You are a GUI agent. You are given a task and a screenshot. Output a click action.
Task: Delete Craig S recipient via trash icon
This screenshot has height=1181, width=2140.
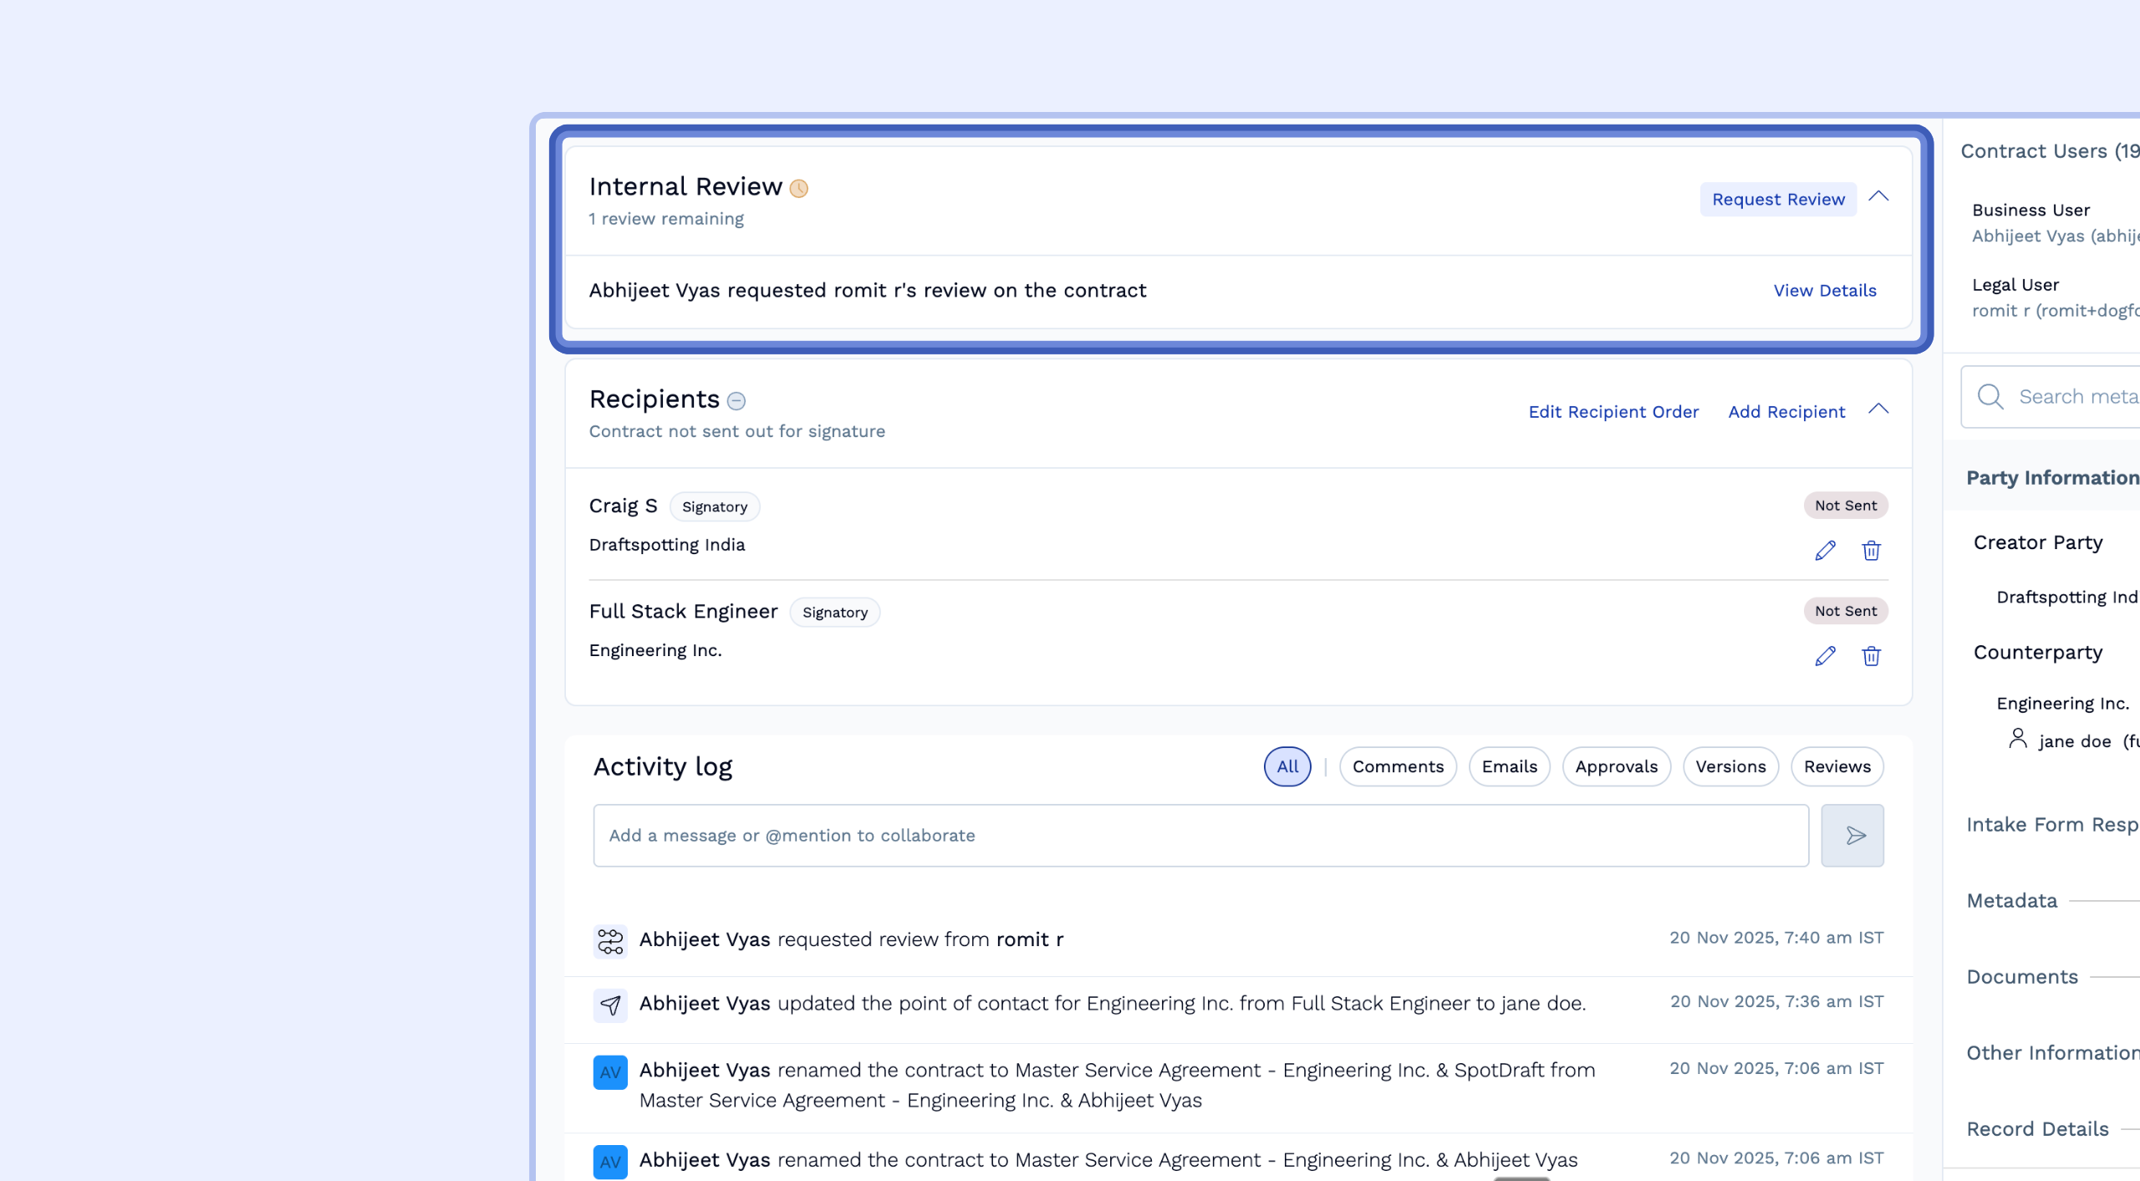pos(1871,550)
